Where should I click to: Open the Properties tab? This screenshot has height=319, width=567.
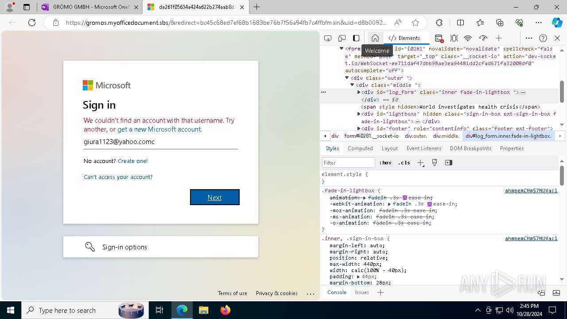pyautogui.click(x=512, y=148)
